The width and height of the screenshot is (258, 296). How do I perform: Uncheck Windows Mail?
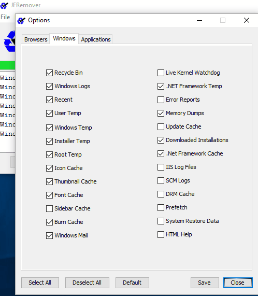(x=49, y=235)
